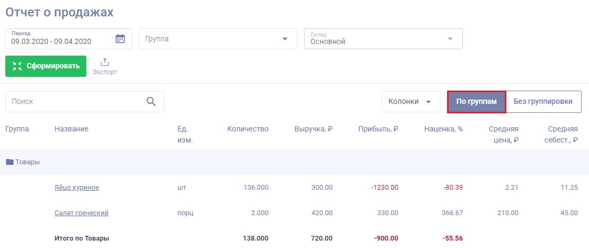Open the calendar icon in Период field
This screenshot has width=589, height=248.
point(120,39)
